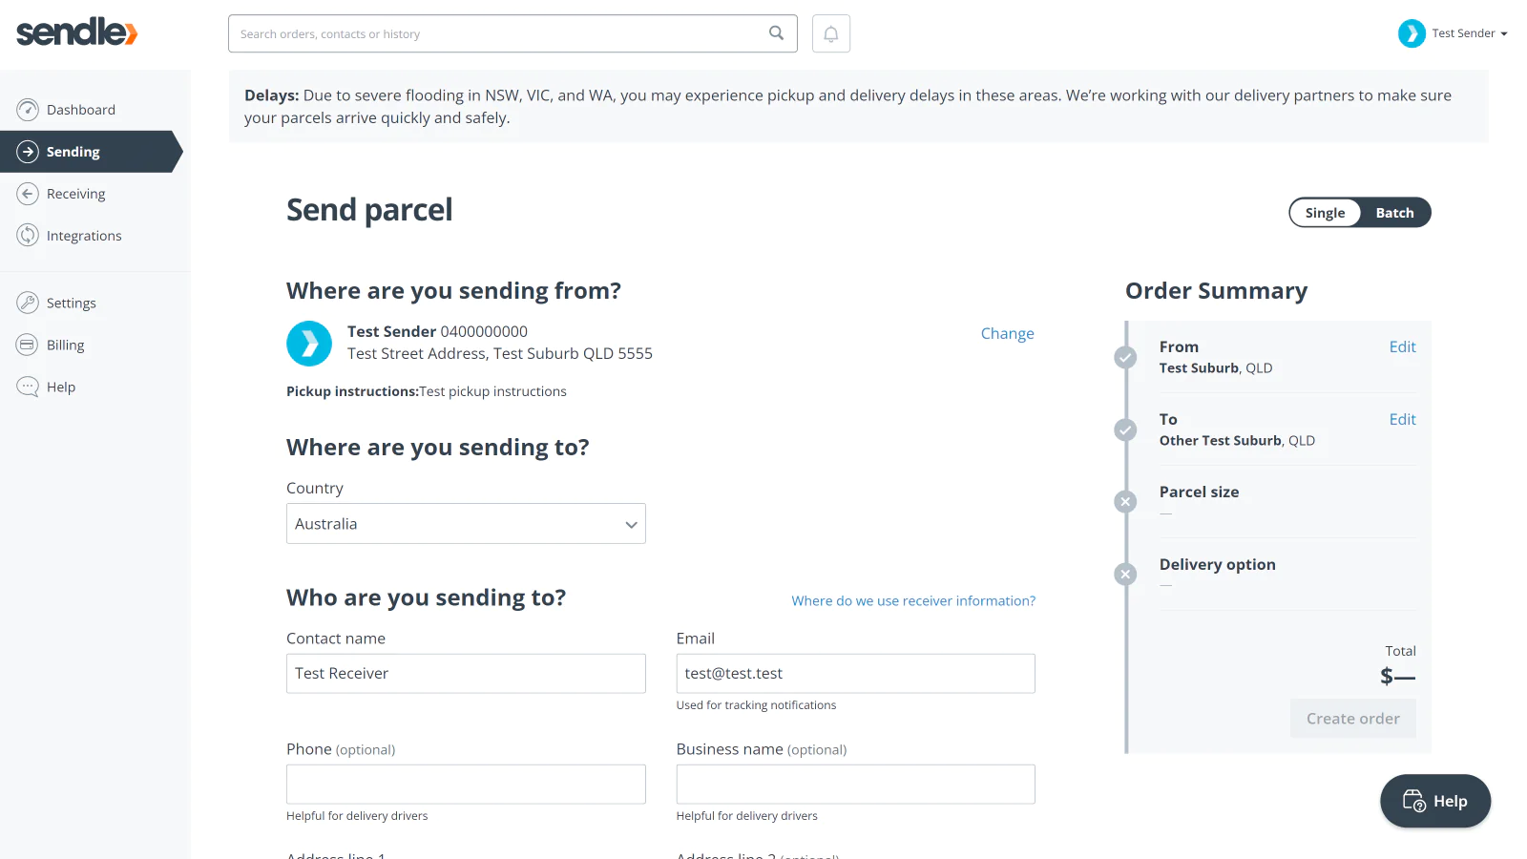The width and height of the screenshot is (1527, 859).
Task: Open the Test Sender account menu
Action: (x=1454, y=33)
